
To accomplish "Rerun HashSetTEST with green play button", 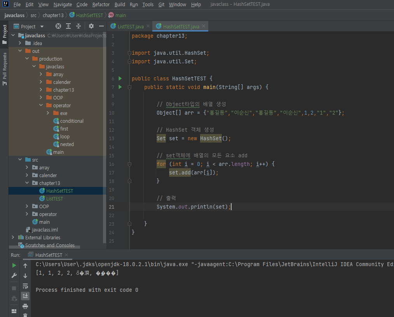I will [x=14, y=265].
